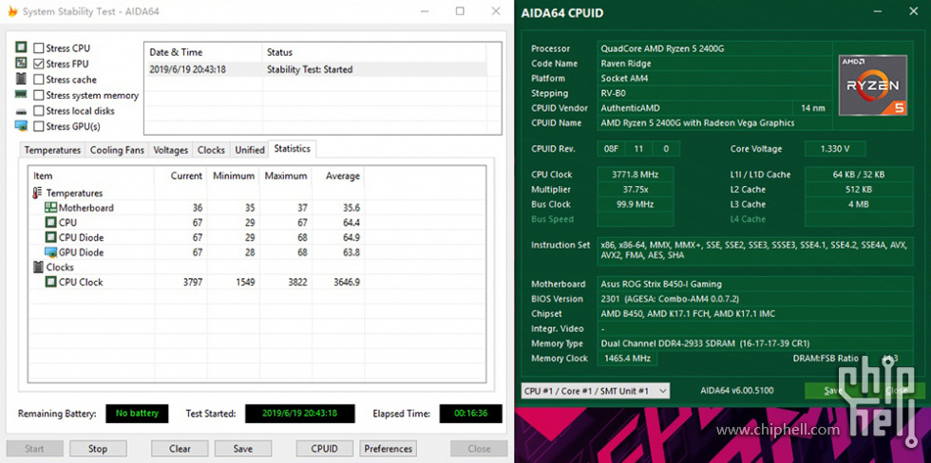Enable Stress system memory checkbox
This screenshot has height=463, width=931.
click(x=39, y=95)
